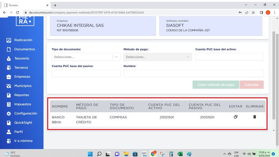Click the CUENTA PUC DEL ACTIVO header

point(164,106)
